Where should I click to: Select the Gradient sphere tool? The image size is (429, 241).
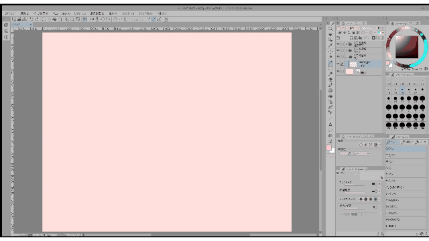(330, 90)
